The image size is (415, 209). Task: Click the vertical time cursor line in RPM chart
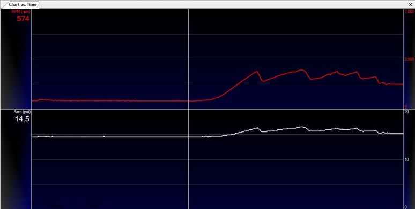[x=188, y=59]
